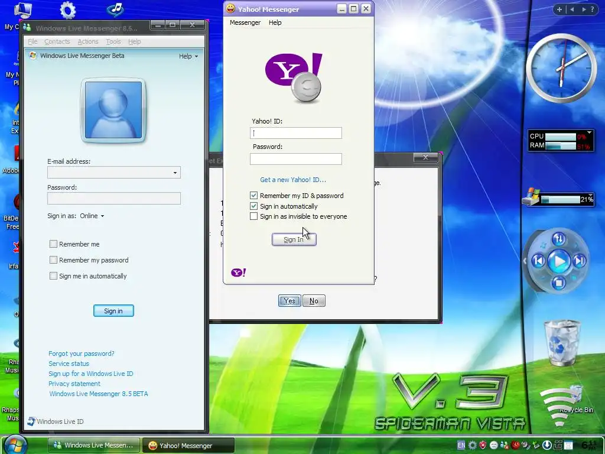Open the Tools menu in Live Messenger
This screenshot has height=454, width=605.
tap(113, 41)
